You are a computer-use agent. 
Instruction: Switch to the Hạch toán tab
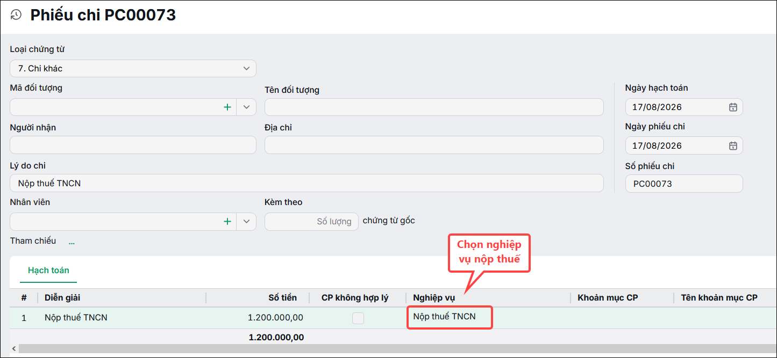pos(48,271)
